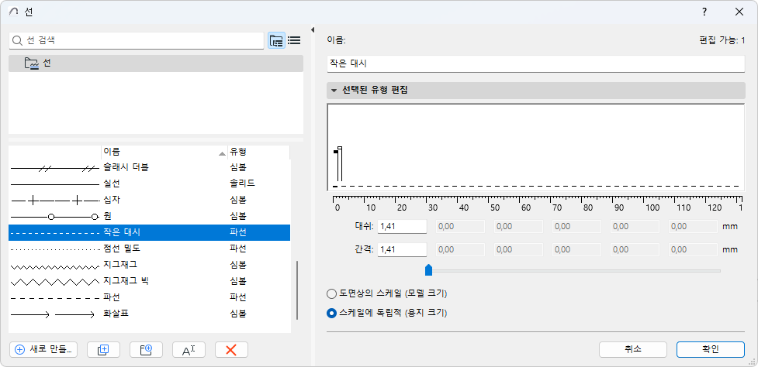Click 확인 button
Image resolution: width=758 pixels, height=367 pixels.
point(710,350)
